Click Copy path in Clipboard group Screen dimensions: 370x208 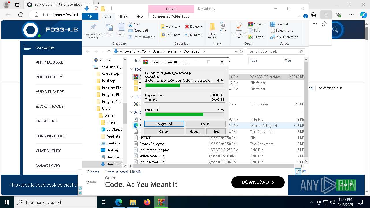pos(139,31)
